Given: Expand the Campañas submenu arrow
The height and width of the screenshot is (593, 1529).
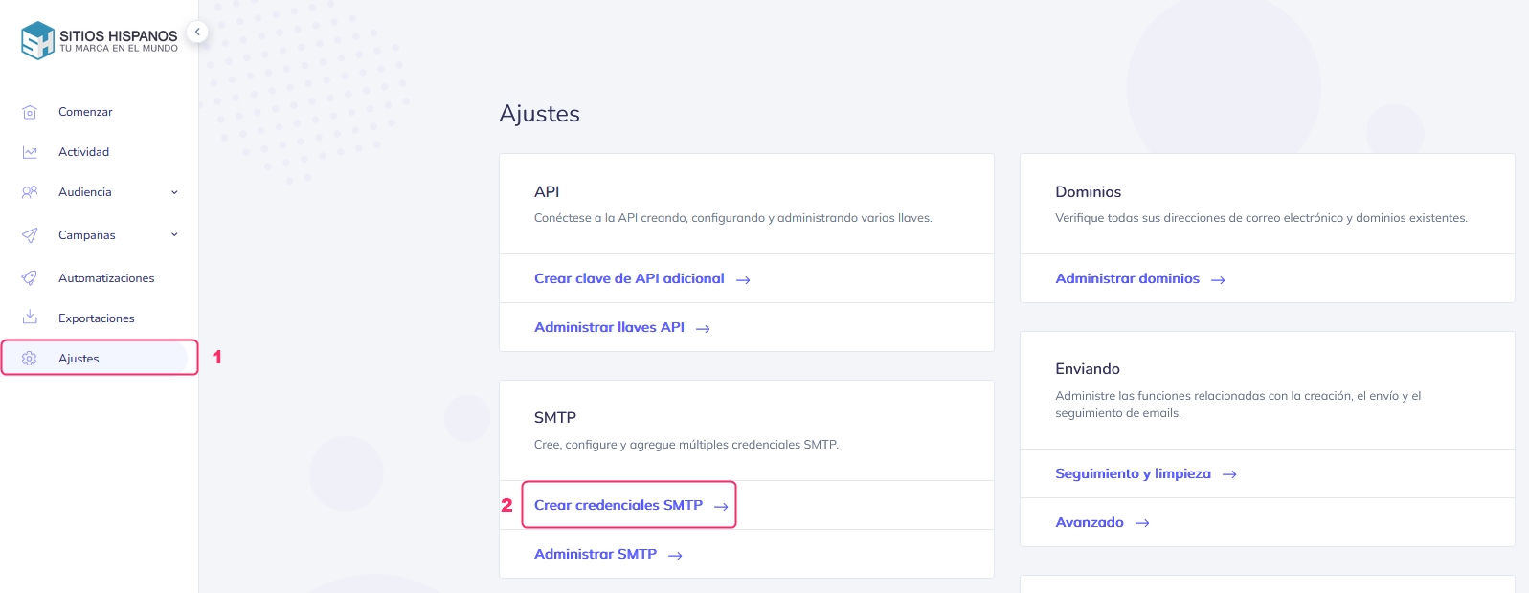Looking at the screenshot, I should click(x=174, y=235).
